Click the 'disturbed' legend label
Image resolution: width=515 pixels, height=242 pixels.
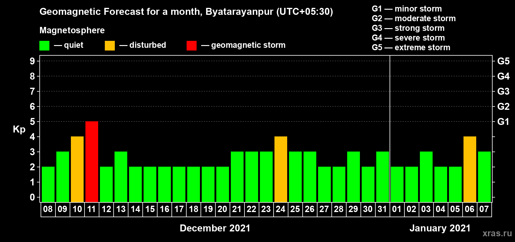148,45
